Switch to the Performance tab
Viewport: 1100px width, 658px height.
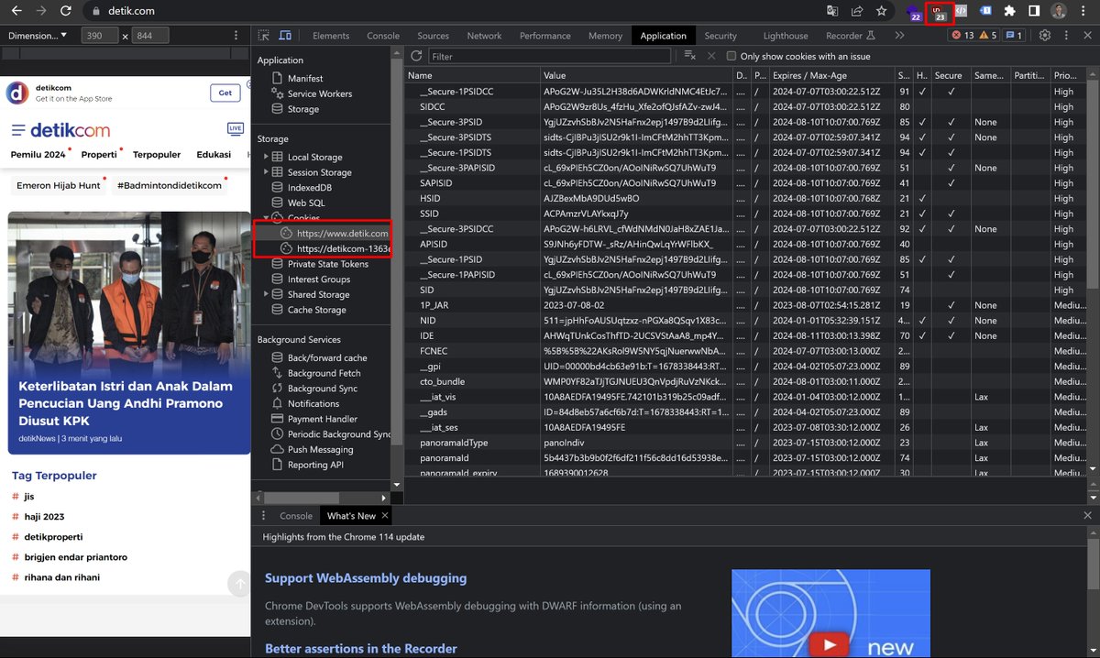pyautogui.click(x=544, y=36)
